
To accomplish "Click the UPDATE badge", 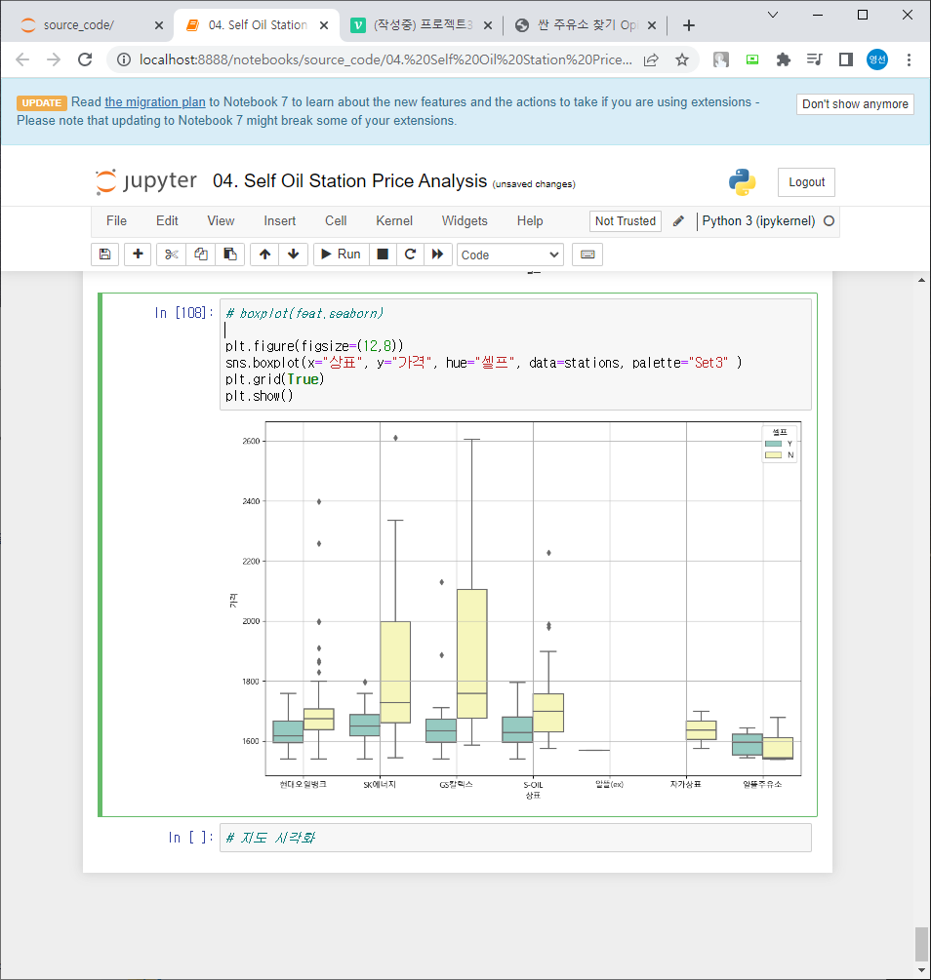I will (x=42, y=103).
